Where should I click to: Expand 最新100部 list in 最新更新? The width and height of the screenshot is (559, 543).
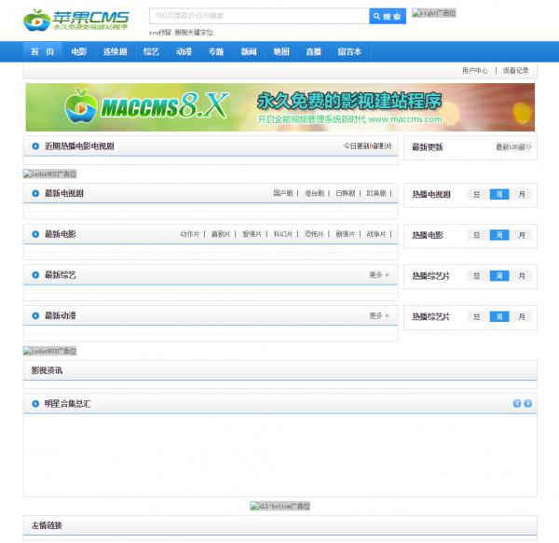pyautogui.click(x=514, y=147)
